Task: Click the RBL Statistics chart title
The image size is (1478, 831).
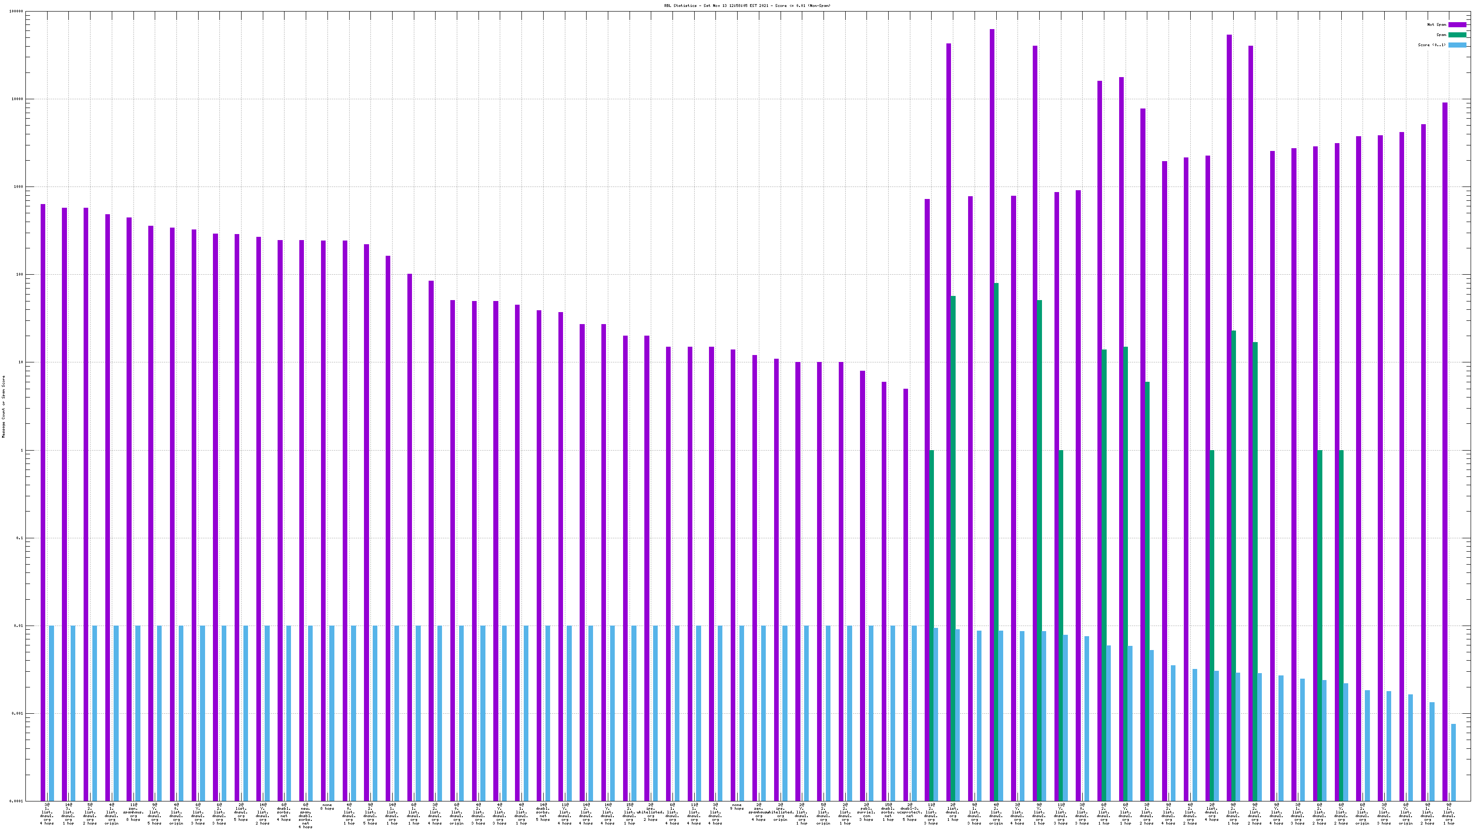Action: click(747, 6)
